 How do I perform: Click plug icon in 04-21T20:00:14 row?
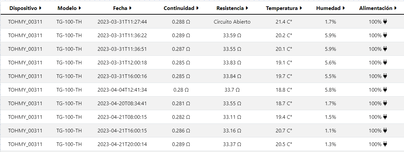click(385, 144)
